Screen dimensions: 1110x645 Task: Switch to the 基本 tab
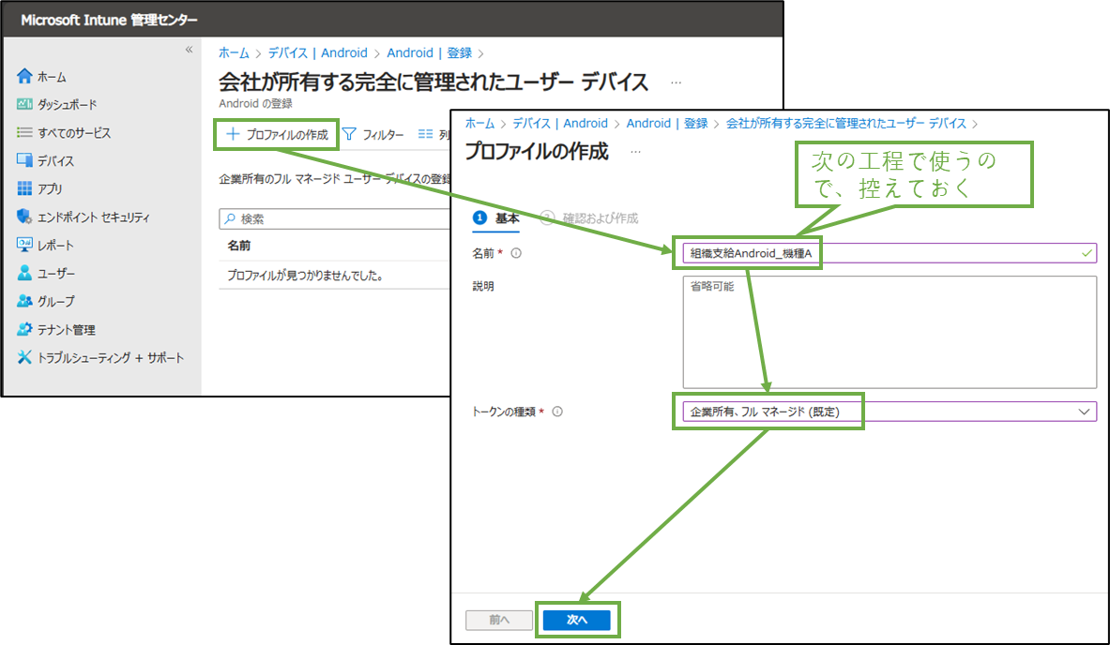[496, 217]
